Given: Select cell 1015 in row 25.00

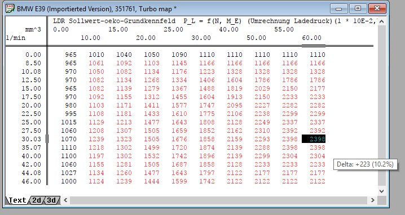Looking at the screenshot, I should [69, 122].
